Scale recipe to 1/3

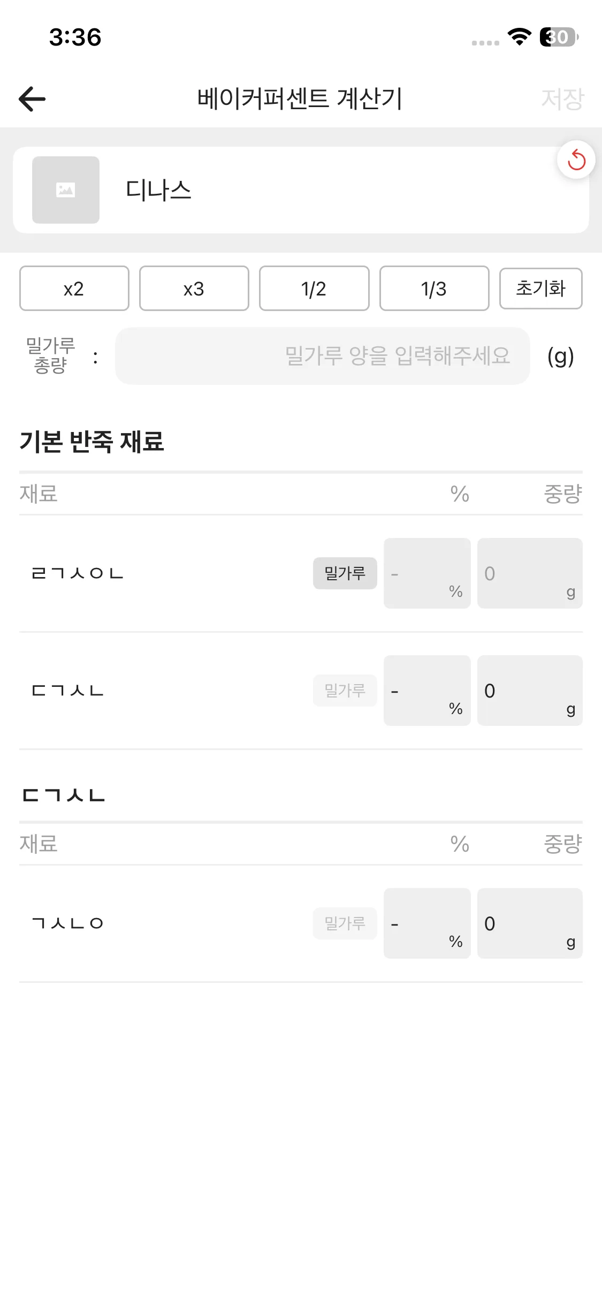(434, 289)
